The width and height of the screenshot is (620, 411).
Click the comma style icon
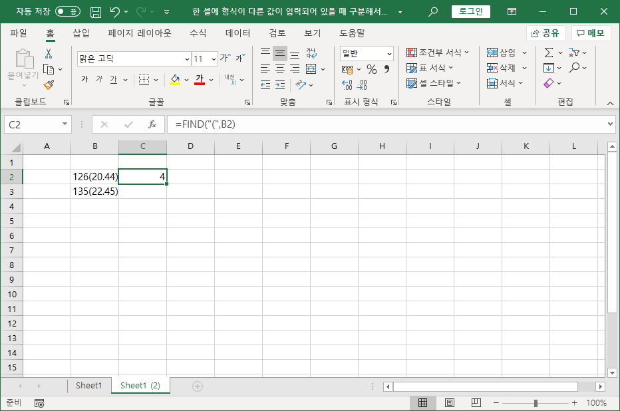(387, 70)
